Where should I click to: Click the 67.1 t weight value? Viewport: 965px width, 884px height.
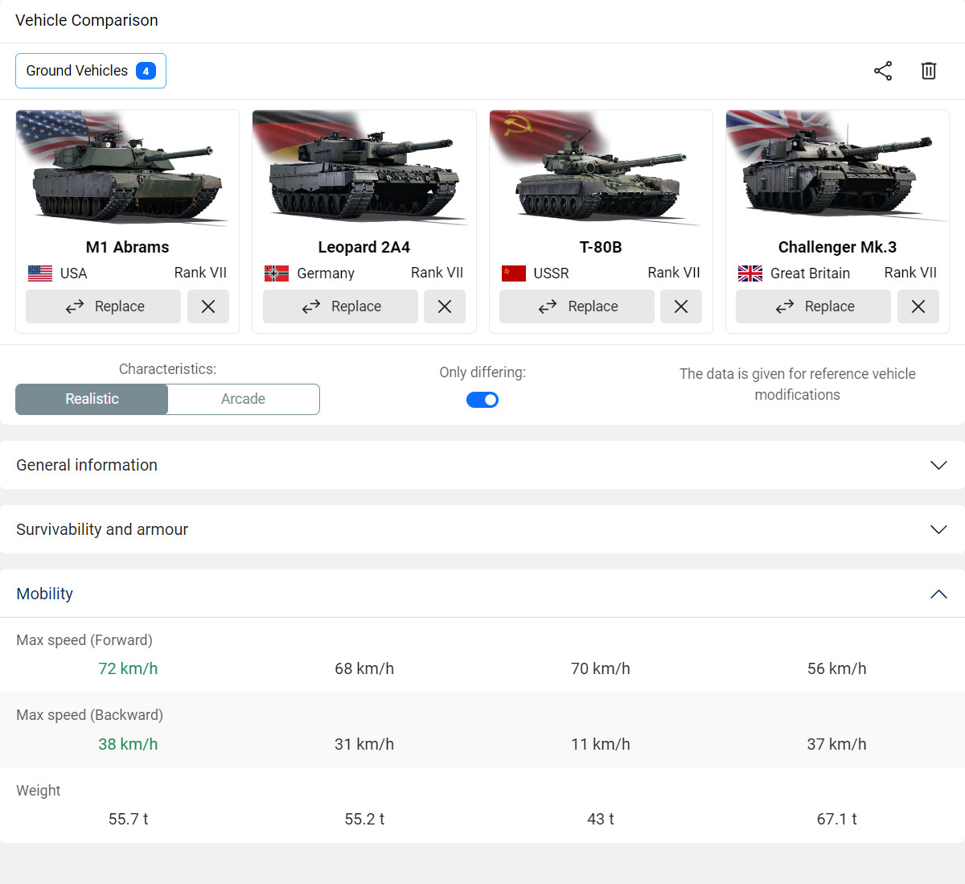[x=837, y=819]
